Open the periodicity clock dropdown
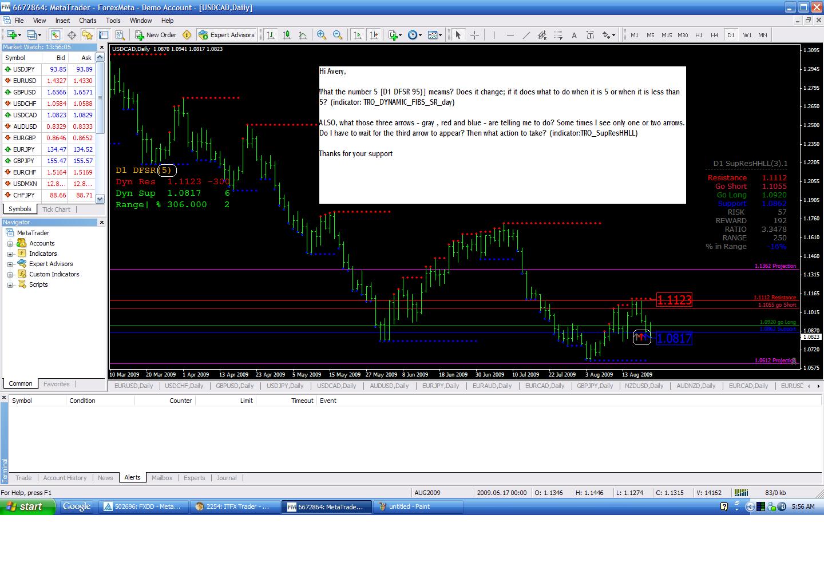Image resolution: width=824 pixels, height=586 pixels. tap(415, 35)
